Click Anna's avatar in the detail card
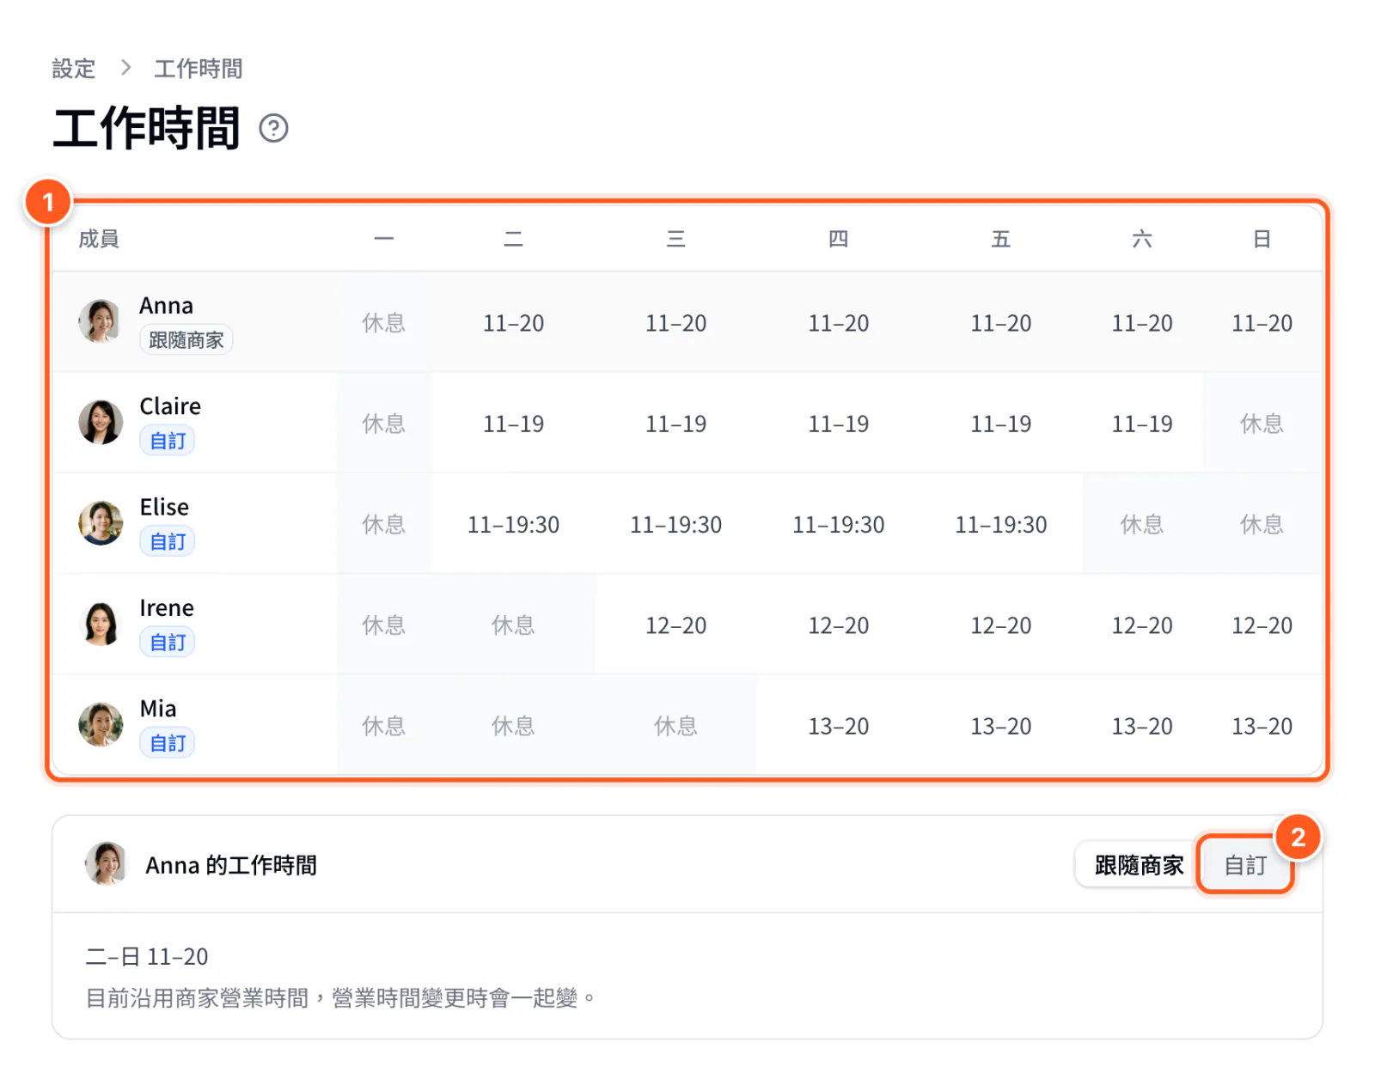The height and width of the screenshot is (1091, 1375). click(106, 863)
